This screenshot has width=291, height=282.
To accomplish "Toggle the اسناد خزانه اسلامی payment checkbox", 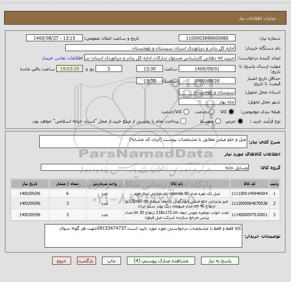I will pos(183,121).
